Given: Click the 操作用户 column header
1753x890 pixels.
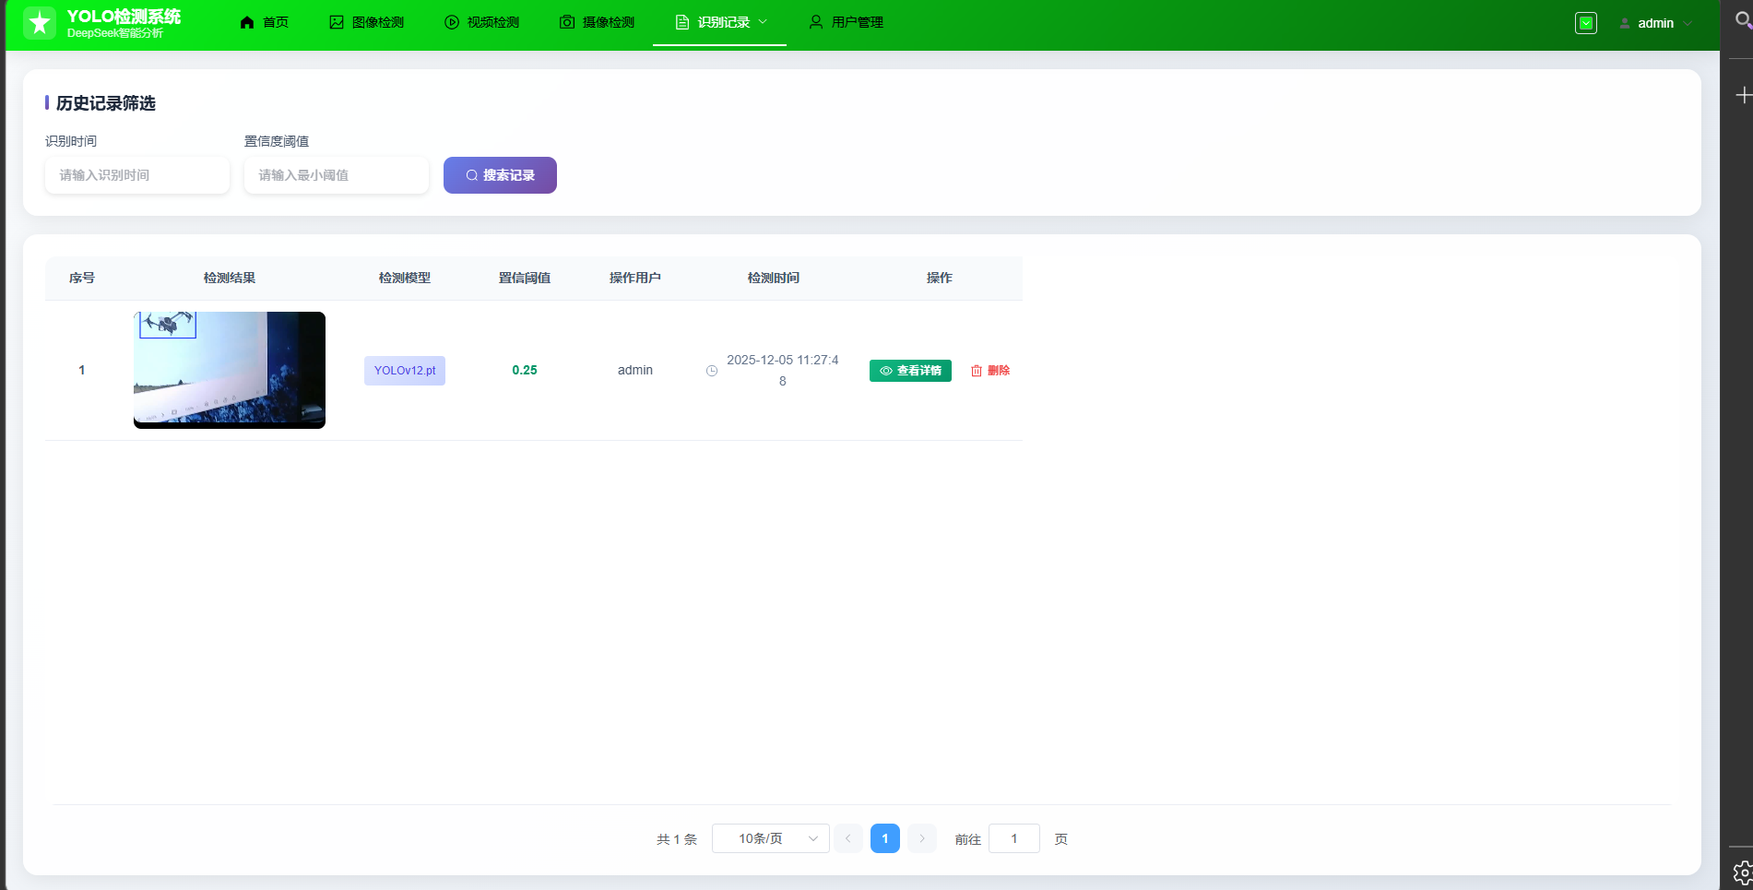Looking at the screenshot, I should 635,278.
